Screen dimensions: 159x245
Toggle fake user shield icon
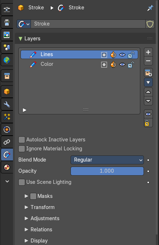point(150,24)
